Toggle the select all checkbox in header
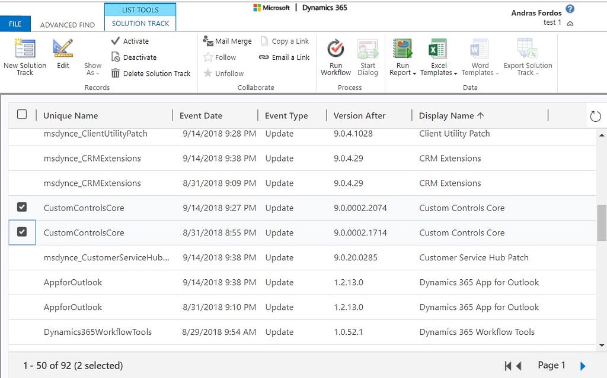This screenshot has height=378, width=607. tap(22, 114)
